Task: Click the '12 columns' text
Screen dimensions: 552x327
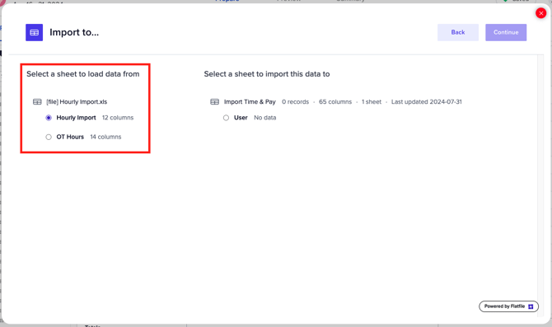Action: click(118, 118)
